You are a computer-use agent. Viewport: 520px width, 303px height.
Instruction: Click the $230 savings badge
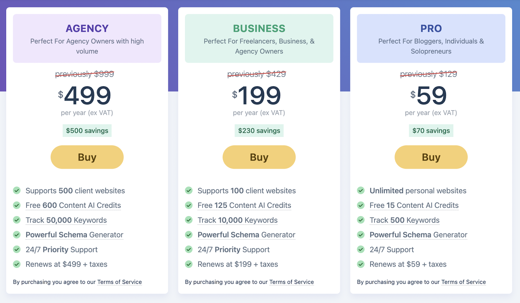coord(259,131)
